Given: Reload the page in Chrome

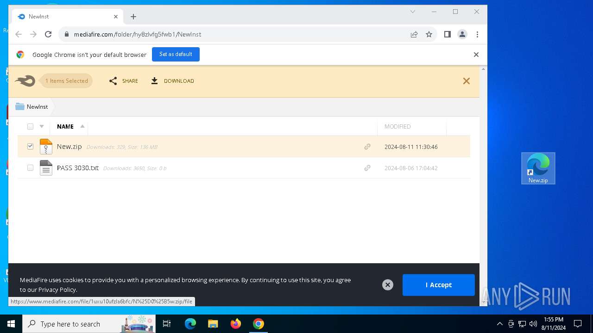Looking at the screenshot, I should pyautogui.click(x=48, y=34).
